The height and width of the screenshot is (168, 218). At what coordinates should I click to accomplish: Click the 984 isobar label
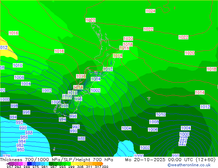[x=22, y=141]
